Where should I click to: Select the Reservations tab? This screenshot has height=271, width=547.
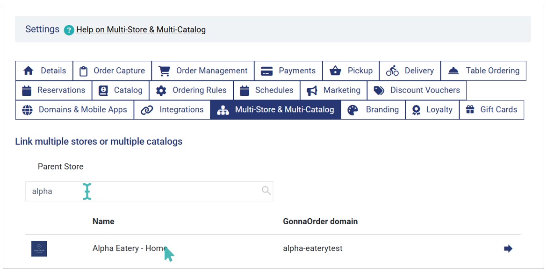(54, 90)
